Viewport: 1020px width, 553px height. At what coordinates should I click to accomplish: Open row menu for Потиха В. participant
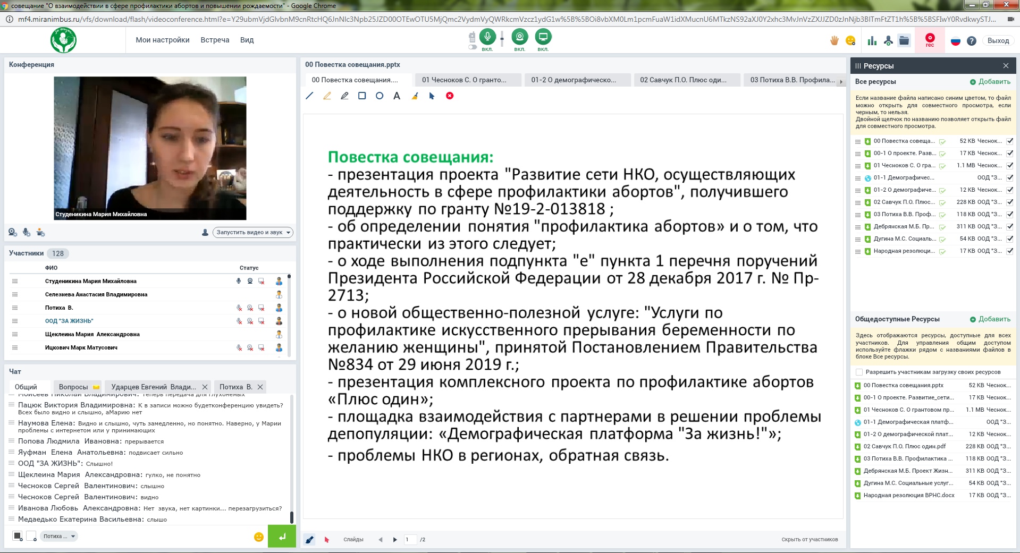(15, 308)
